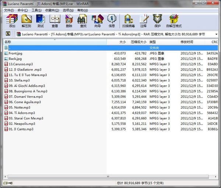This screenshot has width=221, height=188.
Task: Open the File (文件) menu
Action: click(x=9, y=10)
